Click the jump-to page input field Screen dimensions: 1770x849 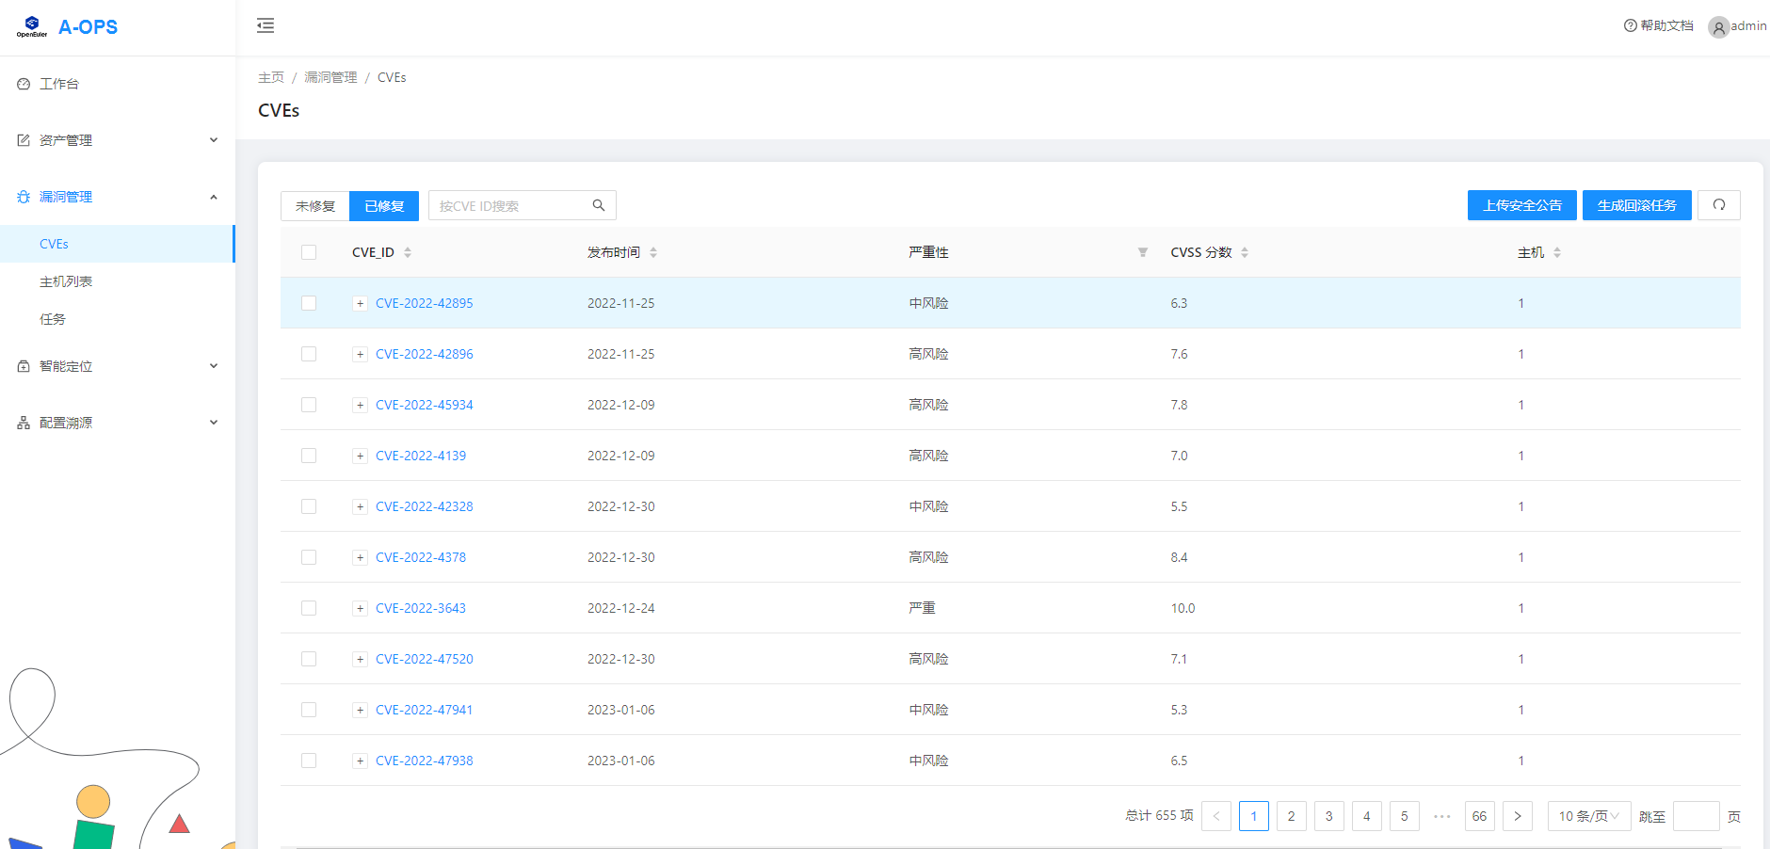(1696, 816)
